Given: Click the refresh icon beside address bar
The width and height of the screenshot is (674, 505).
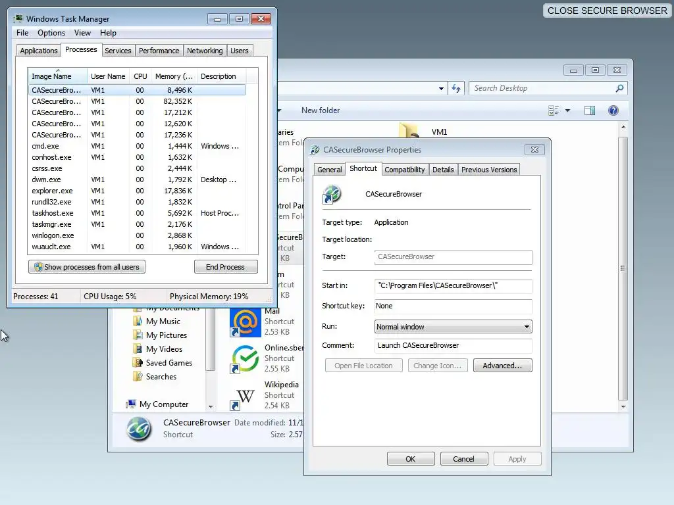Looking at the screenshot, I should click(456, 88).
